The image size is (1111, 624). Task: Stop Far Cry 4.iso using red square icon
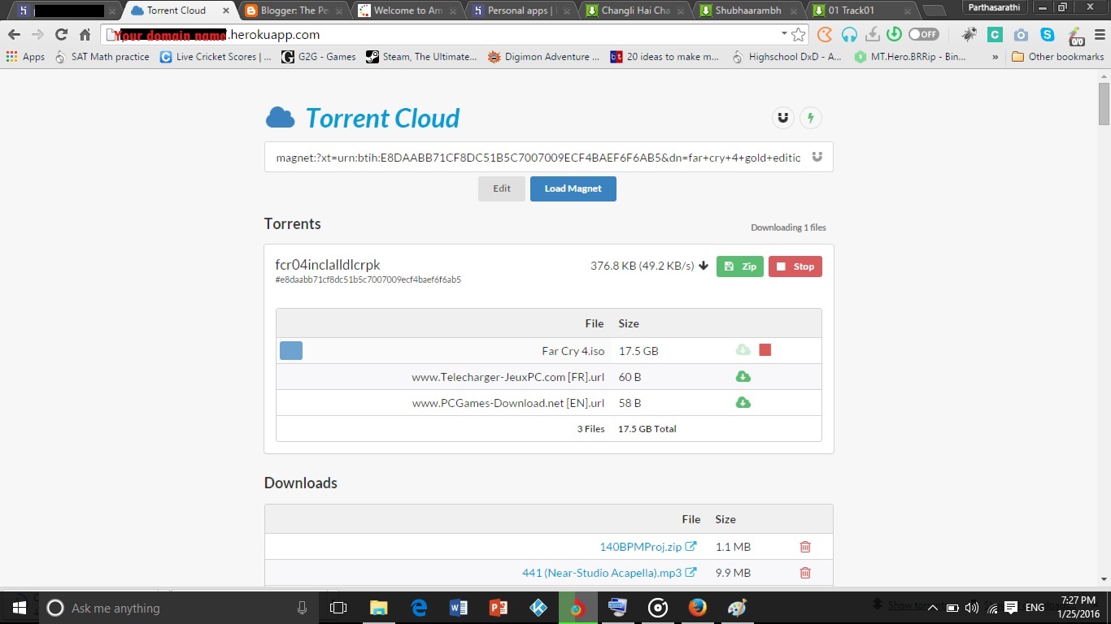coord(765,350)
